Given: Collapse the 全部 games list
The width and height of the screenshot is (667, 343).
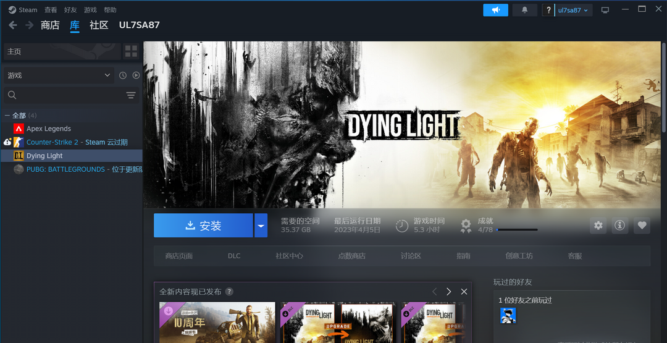Looking at the screenshot, I should coord(7,116).
